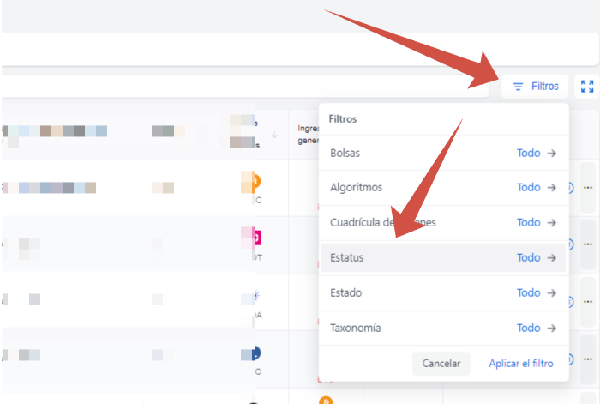The image size is (600, 404).
Task: Select the Estatus filter row
Action: coord(443,257)
